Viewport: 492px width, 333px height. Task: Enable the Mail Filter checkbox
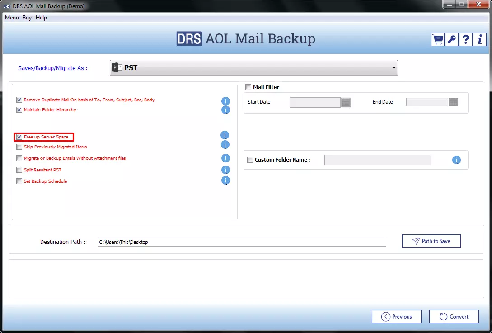tap(248, 87)
